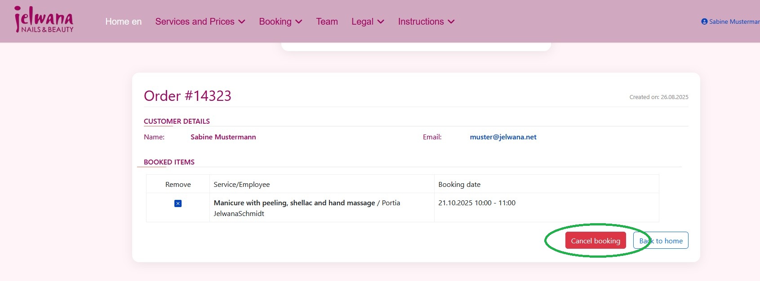The image size is (760, 281).
Task: Click the booking date 21.10.2025 cell
Action: (x=476, y=203)
